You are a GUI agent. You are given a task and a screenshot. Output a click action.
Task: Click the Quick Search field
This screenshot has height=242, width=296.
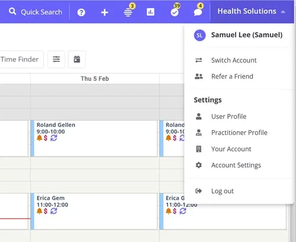click(36, 12)
